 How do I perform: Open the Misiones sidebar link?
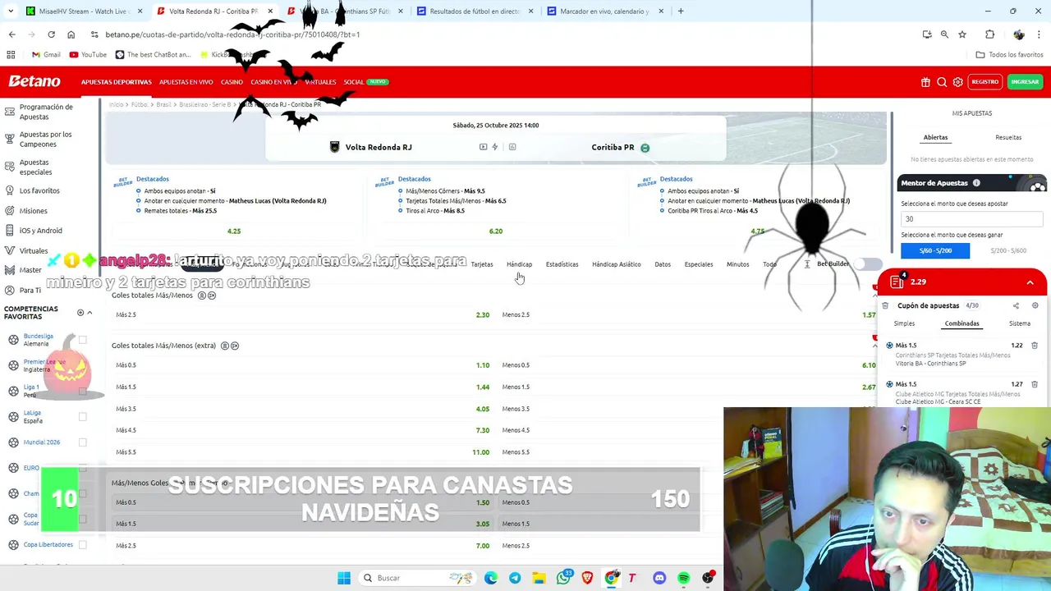(x=34, y=211)
